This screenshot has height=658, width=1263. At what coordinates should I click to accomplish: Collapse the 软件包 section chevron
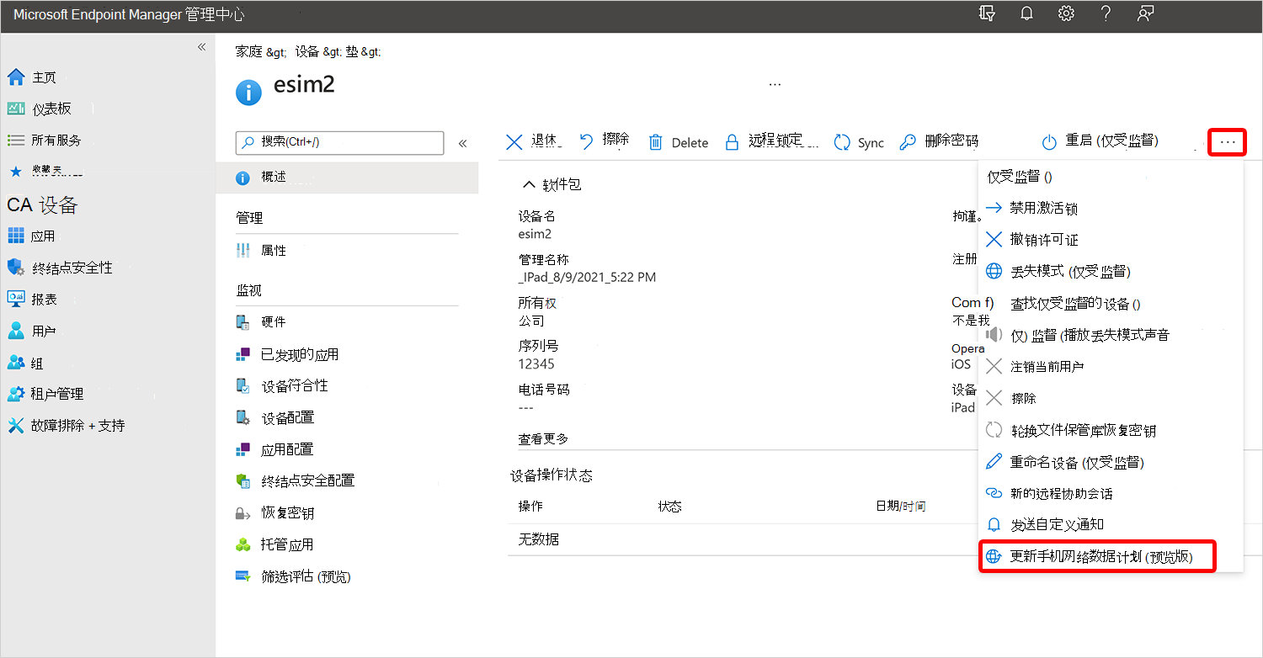click(530, 184)
